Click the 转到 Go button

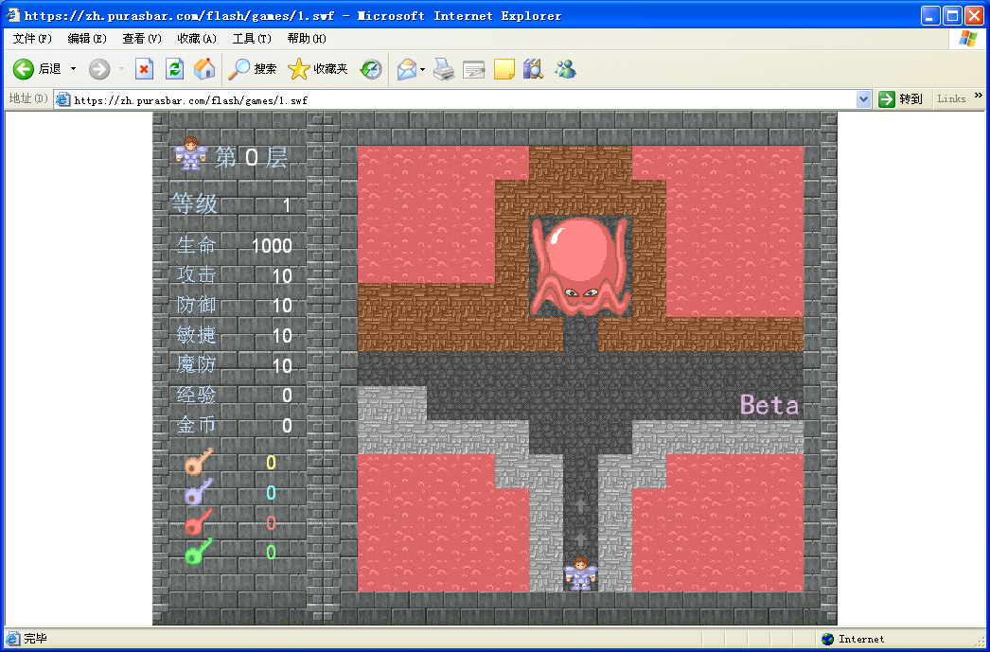[901, 99]
